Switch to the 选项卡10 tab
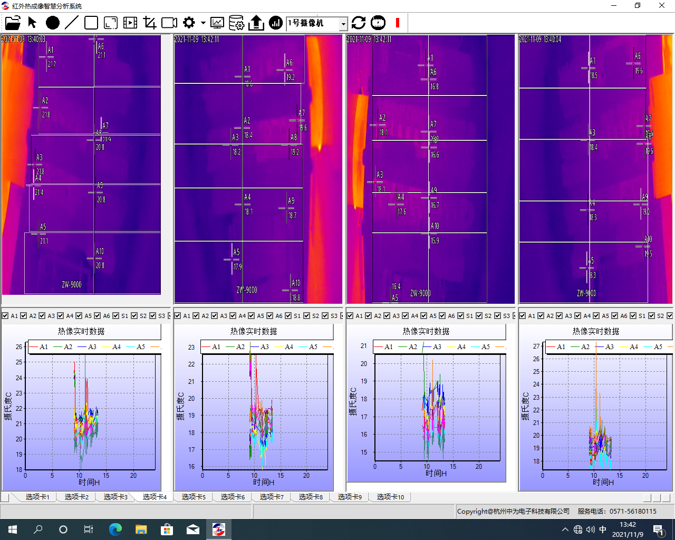This screenshot has height=540, width=675. coord(390,497)
